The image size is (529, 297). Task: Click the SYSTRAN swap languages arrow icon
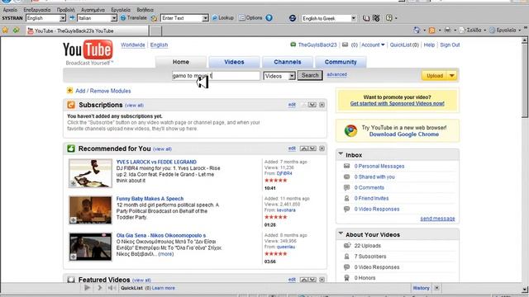click(x=72, y=18)
